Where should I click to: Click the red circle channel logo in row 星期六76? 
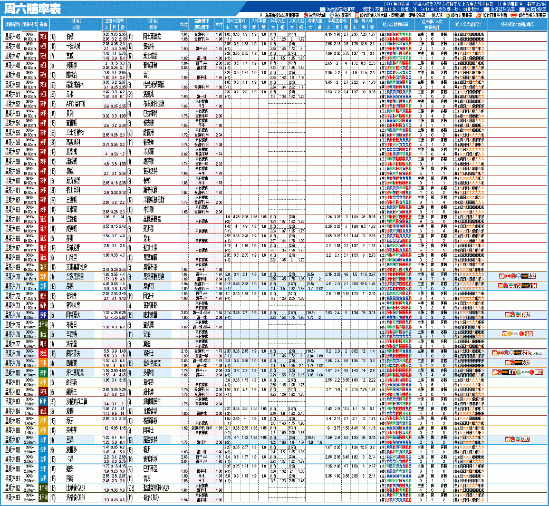(x=522, y=334)
